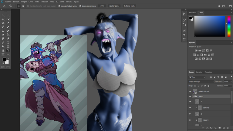Select the Crop tool
This screenshot has width=233, height=131.
coord(3,23)
